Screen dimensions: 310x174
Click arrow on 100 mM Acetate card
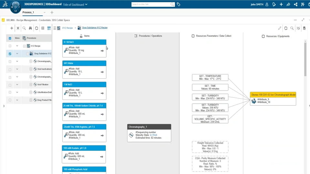tap(102, 157)
